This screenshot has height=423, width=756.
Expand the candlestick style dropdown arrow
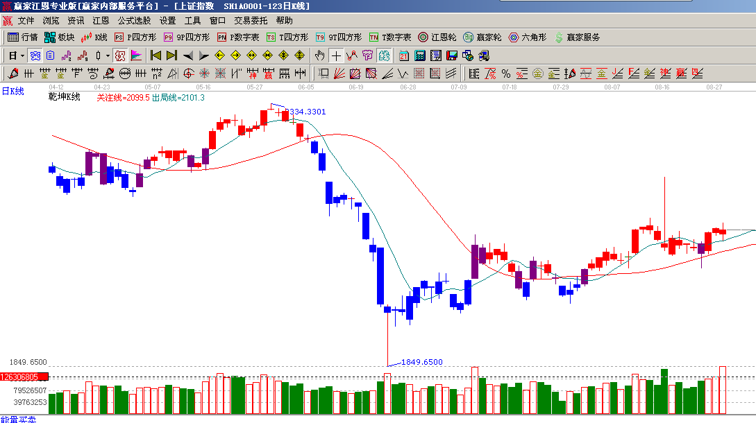point(108,55)
